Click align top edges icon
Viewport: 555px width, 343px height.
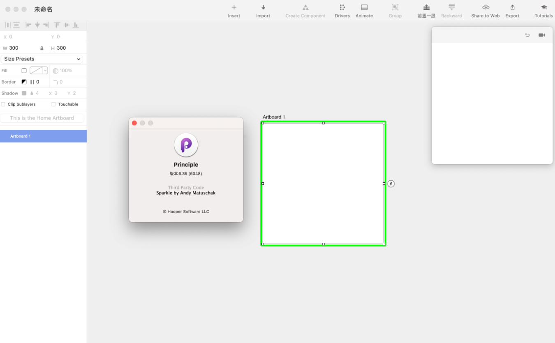pyautogui.click(x=57, y=25)
